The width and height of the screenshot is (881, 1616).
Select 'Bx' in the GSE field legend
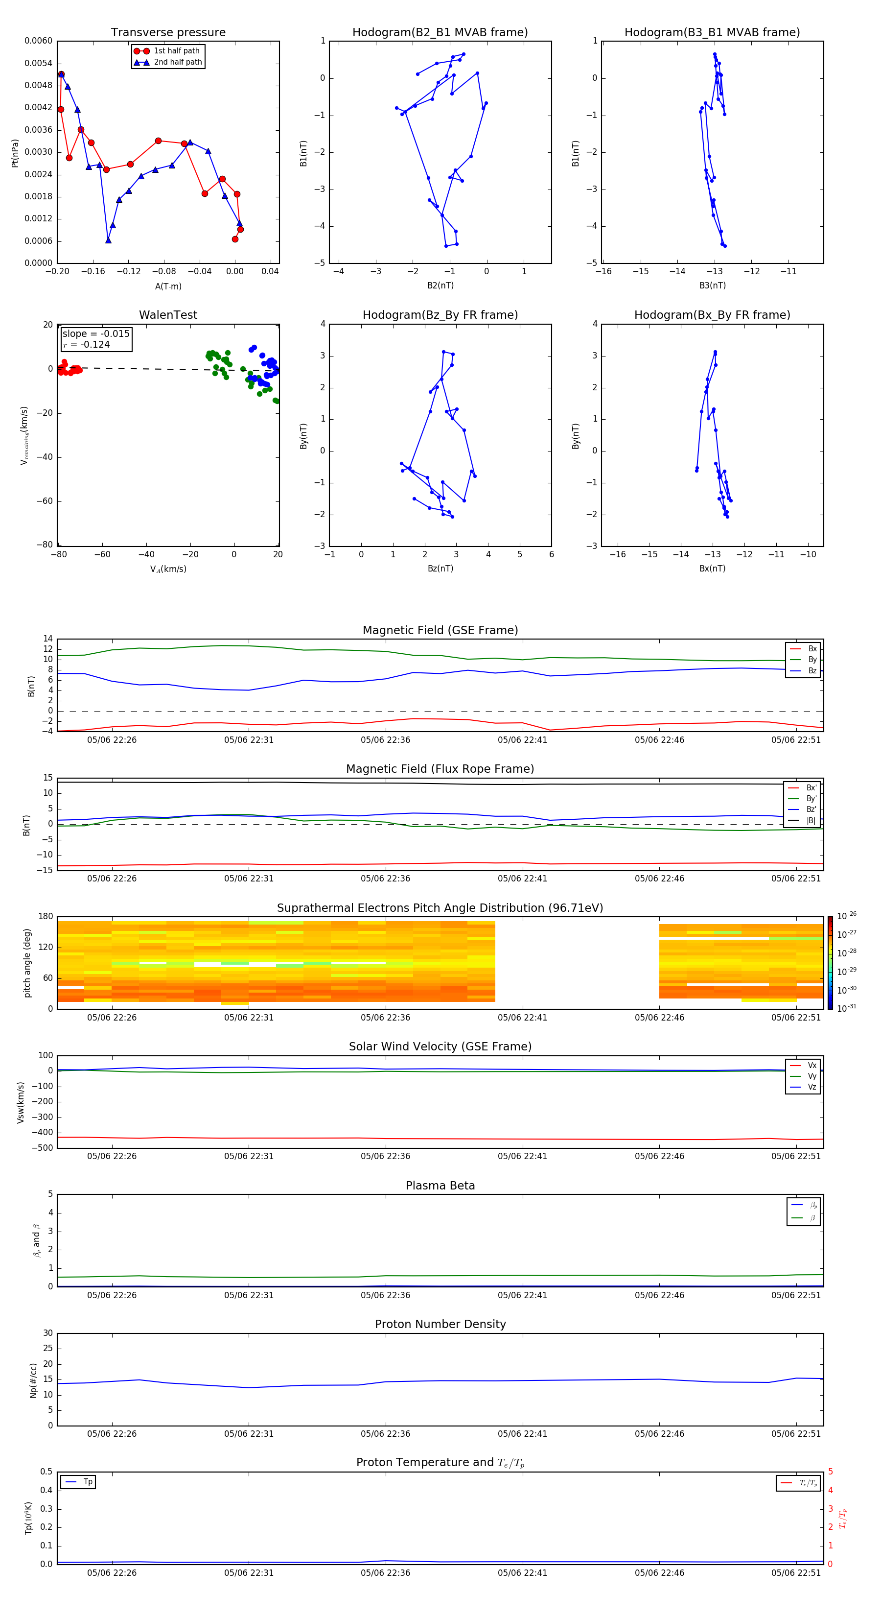tap(803, 649)
